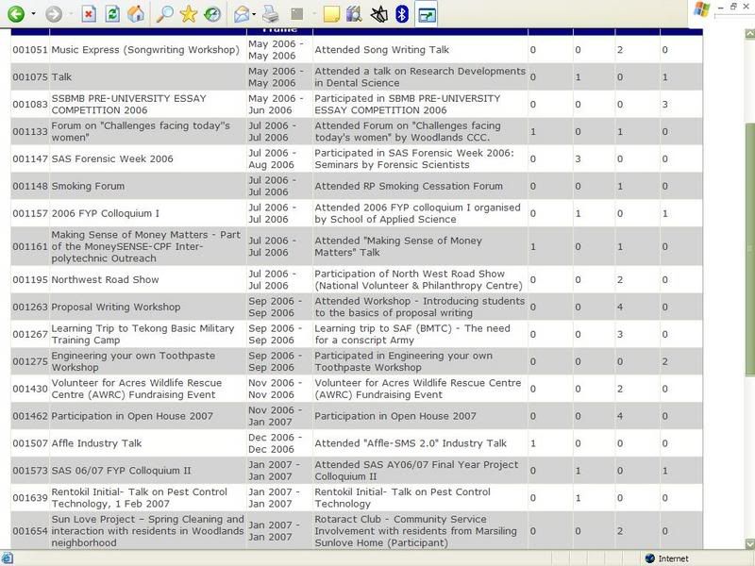Image resolution: width=755 pixels, height=566 pixels.
Task: Click the Bluetooth toolbar icon
Action: (402, 14)
